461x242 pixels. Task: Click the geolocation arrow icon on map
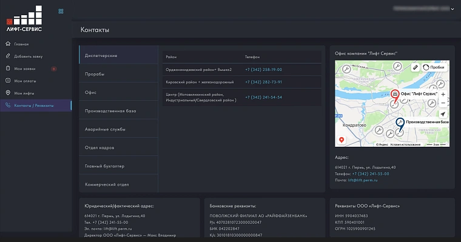pos(443,114)
